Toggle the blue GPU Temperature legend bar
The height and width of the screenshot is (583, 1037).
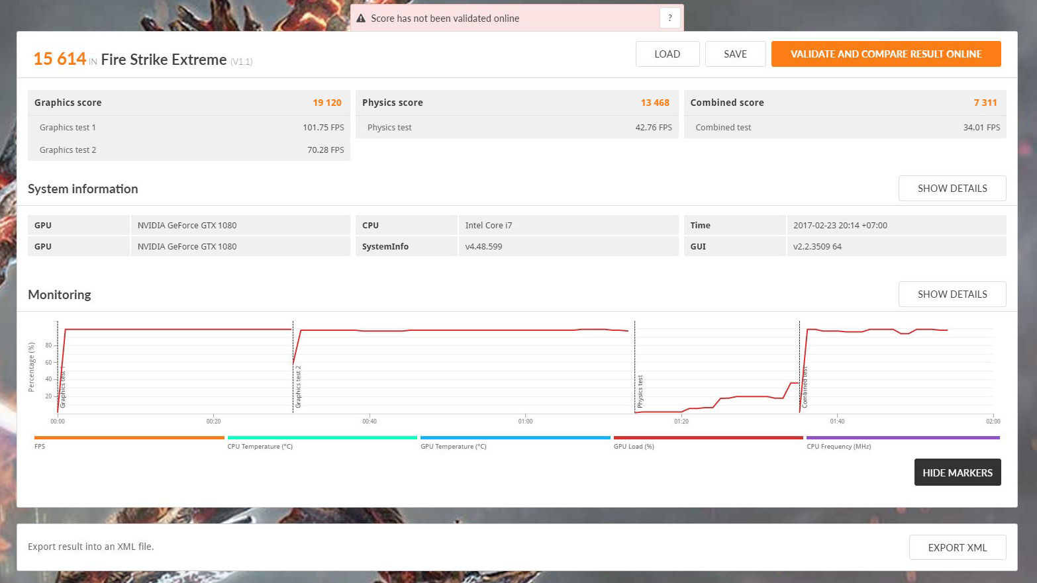pos(515,438)
